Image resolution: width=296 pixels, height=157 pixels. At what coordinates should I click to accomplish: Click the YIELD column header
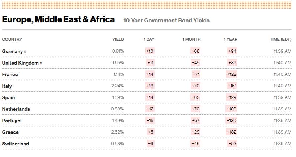[x=118, y=39]
